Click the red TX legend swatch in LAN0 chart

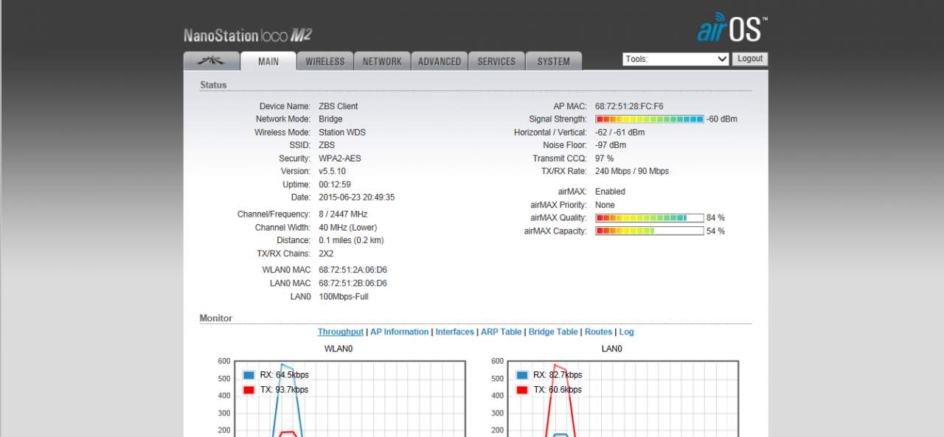tap(522, 390)
